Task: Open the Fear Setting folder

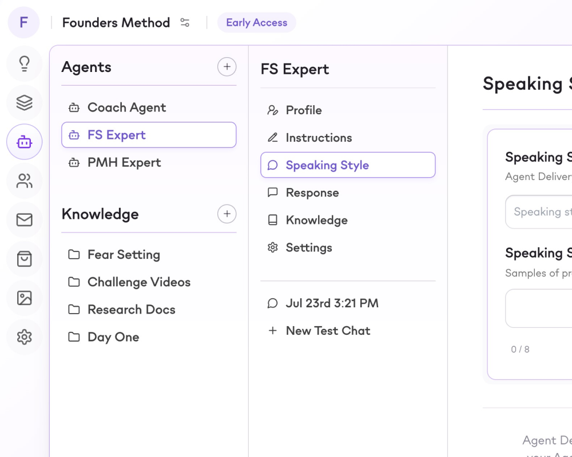Action: (124, 254)
